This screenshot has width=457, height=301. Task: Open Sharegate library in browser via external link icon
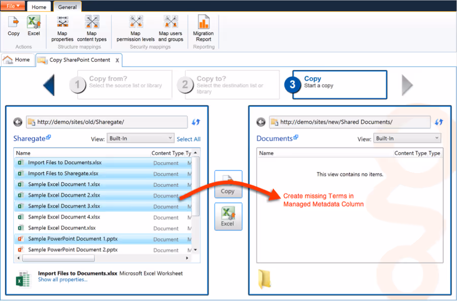(48, 137)
